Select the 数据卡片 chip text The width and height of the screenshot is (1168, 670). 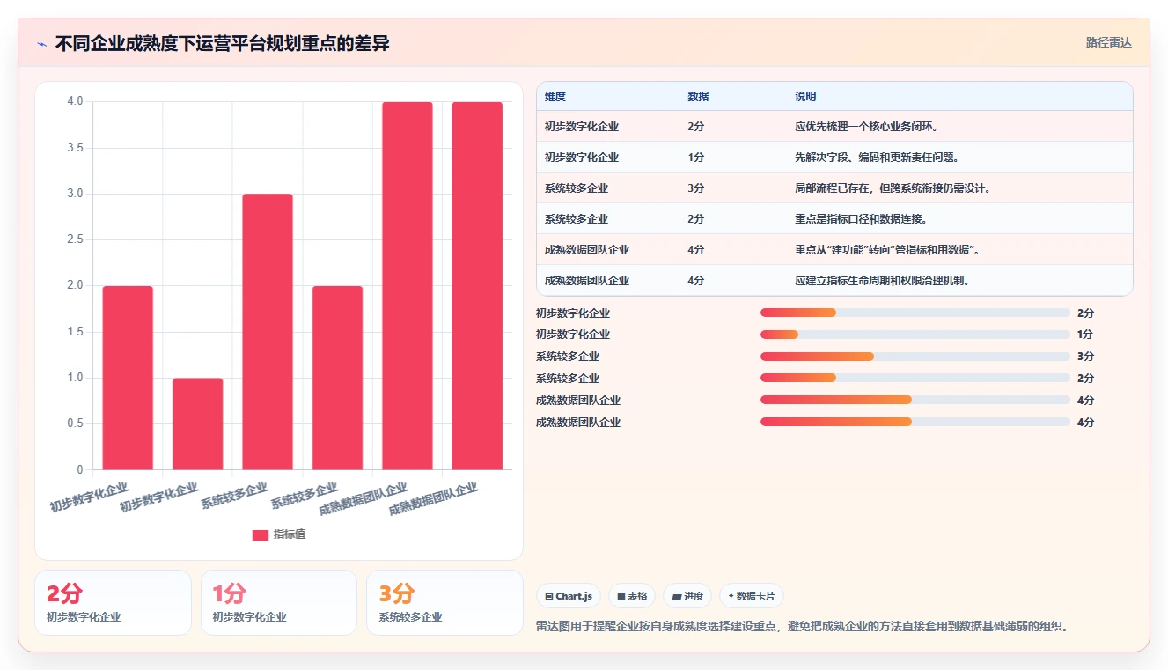(755, 596)
